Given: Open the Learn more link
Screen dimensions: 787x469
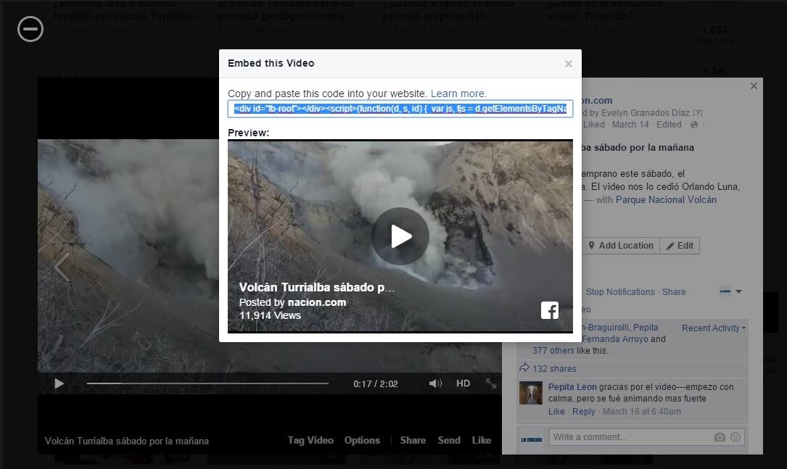Looking at the screenshot, I should click(458, 94).
